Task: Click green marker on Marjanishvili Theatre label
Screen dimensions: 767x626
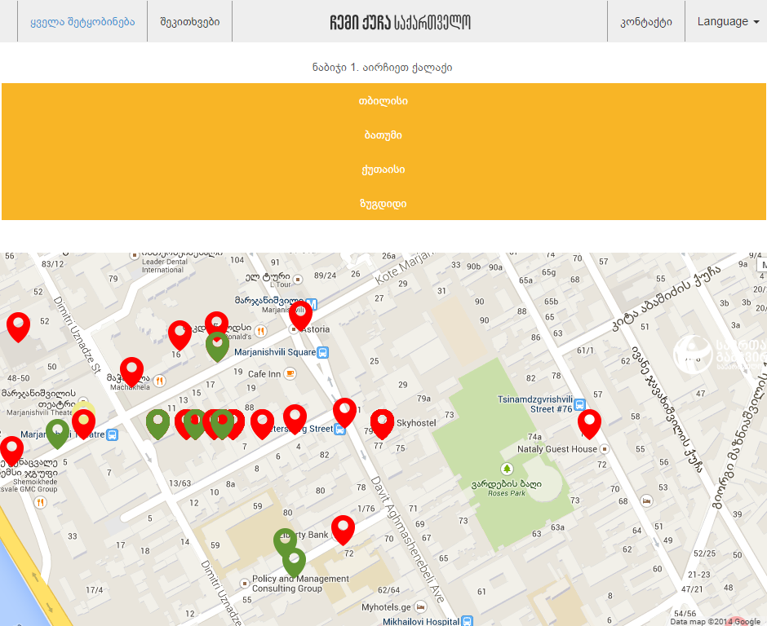Action: pyautogui.click(x=58, y=434)
